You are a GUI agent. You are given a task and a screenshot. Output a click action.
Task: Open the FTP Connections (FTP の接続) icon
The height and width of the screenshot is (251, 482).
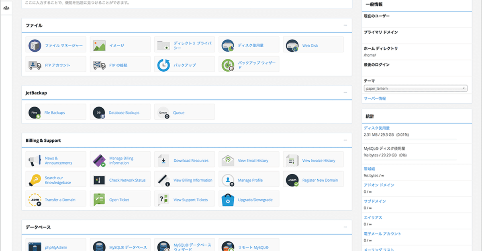pyautogui.click(x=99, y=65)
